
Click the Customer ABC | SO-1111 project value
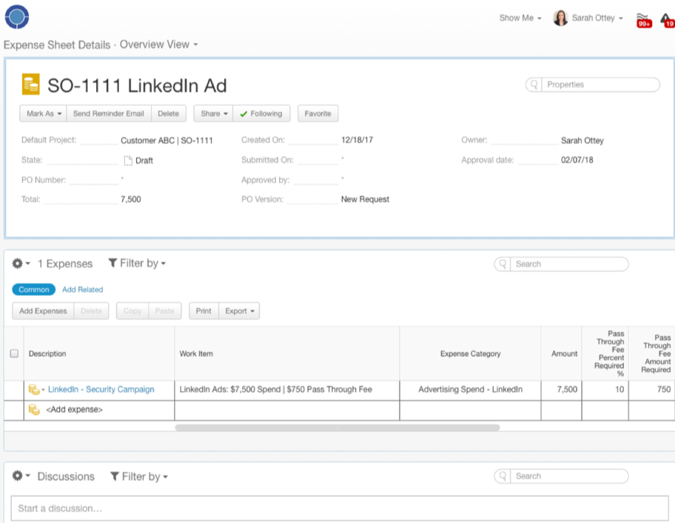167,141
